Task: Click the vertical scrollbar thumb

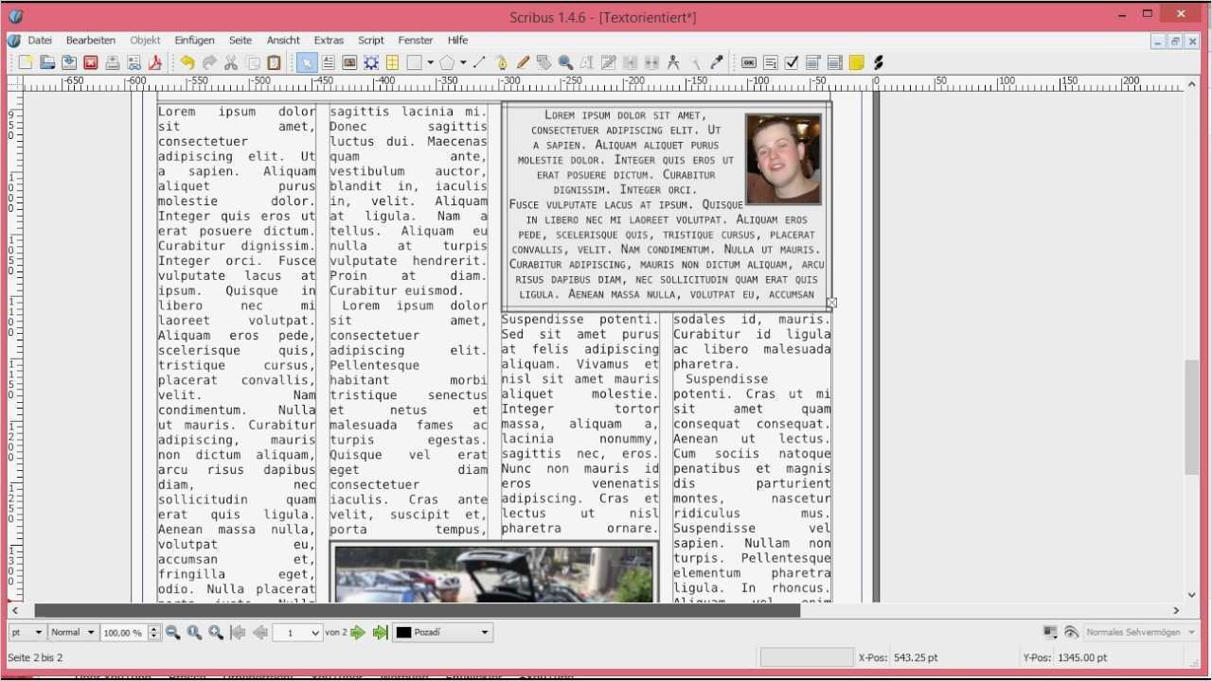Action: (1191, 417)
